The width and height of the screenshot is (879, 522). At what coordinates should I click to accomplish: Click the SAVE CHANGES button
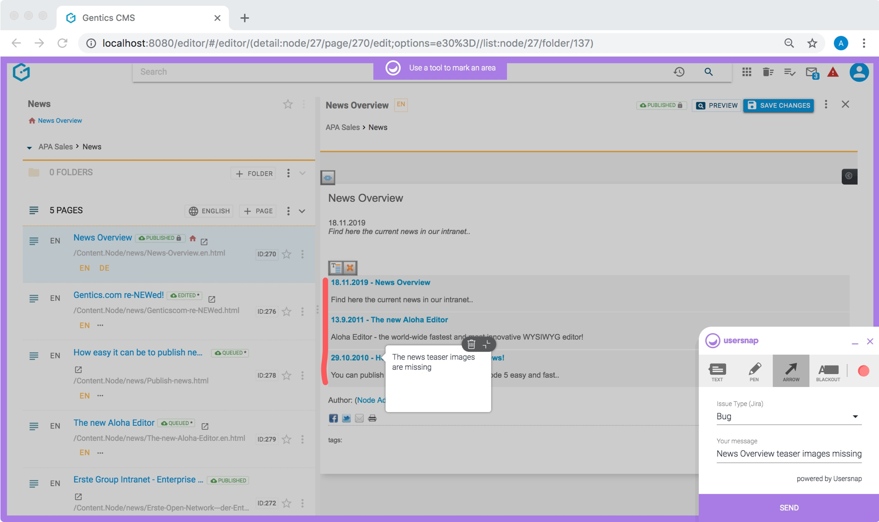point(779,105)
